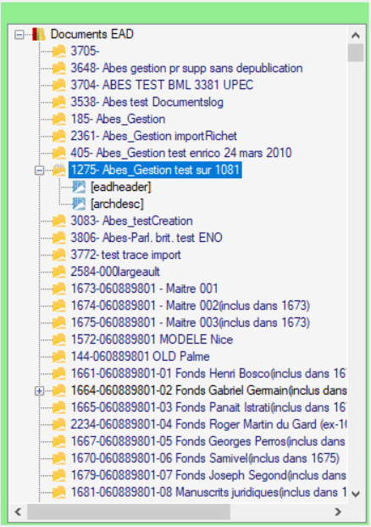
Task: Collapse the Documents EAD root node
Action: coord(19,35)
